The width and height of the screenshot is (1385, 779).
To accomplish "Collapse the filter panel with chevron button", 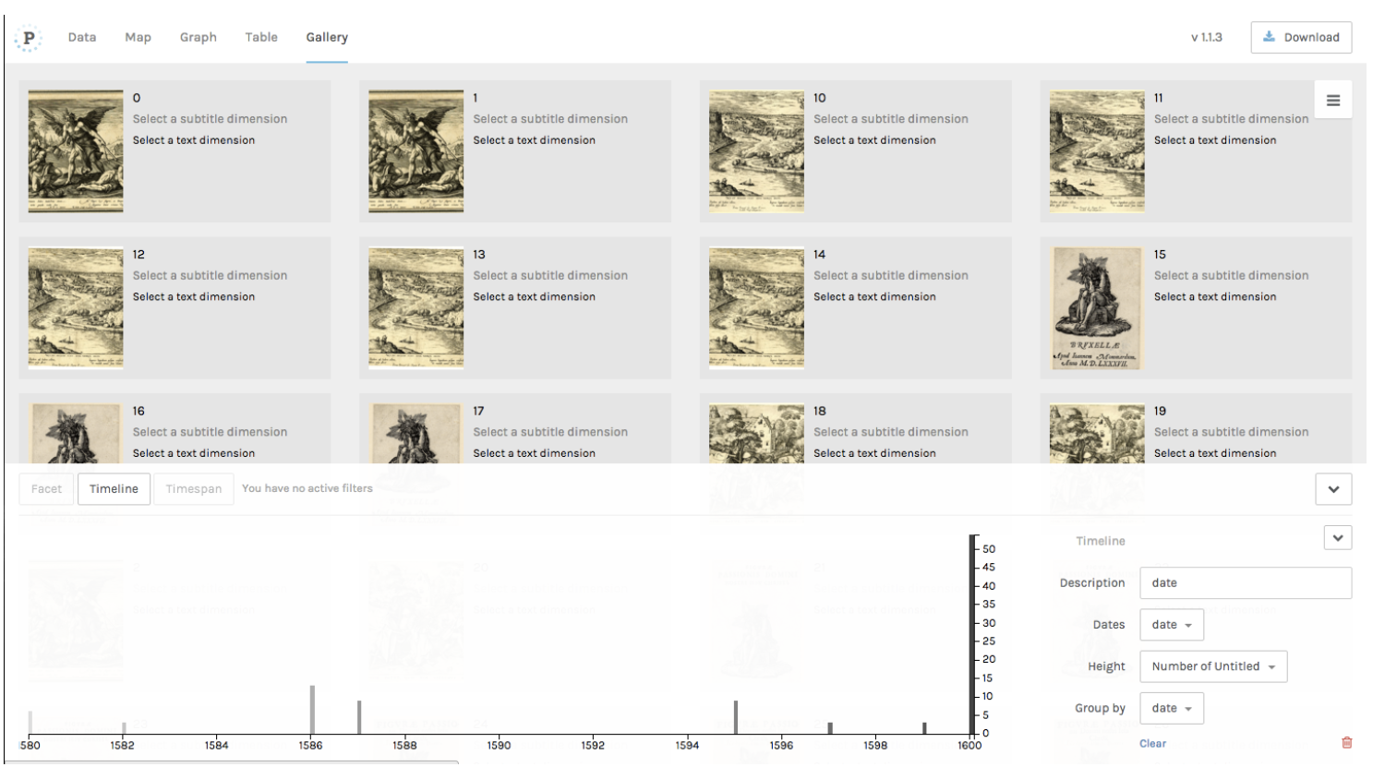I will coord(1332,489).
